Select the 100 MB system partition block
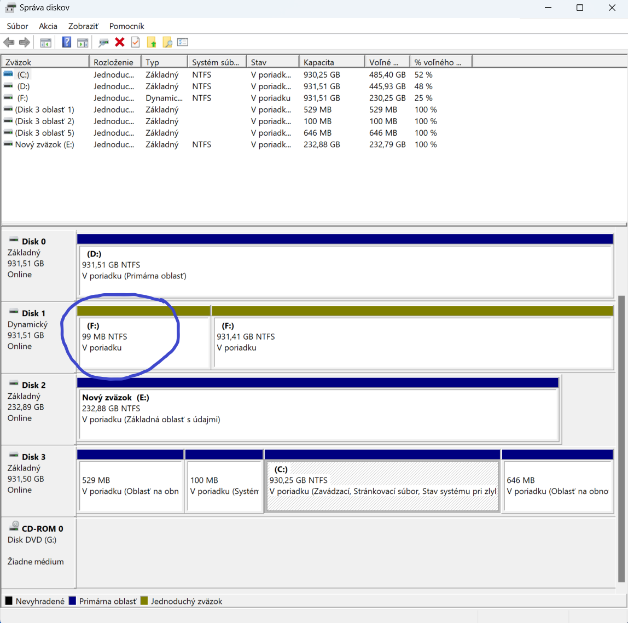 coord(224,481)
